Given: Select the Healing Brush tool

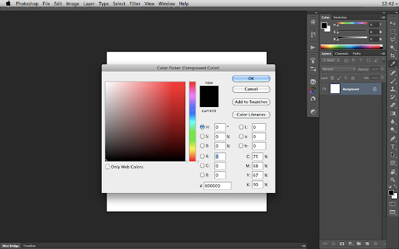Looking at the screenshot, I should [x=393, y=73].
